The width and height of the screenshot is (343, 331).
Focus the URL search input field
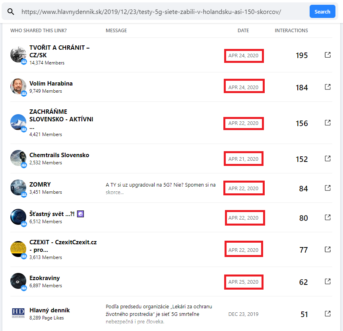159,12
